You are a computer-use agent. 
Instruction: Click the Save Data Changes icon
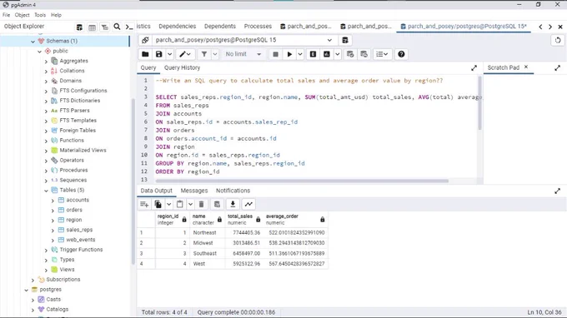coord(217,204)
